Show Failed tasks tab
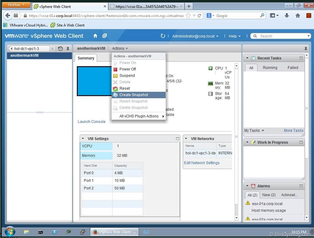314x238 pixels. pos(293,68)
